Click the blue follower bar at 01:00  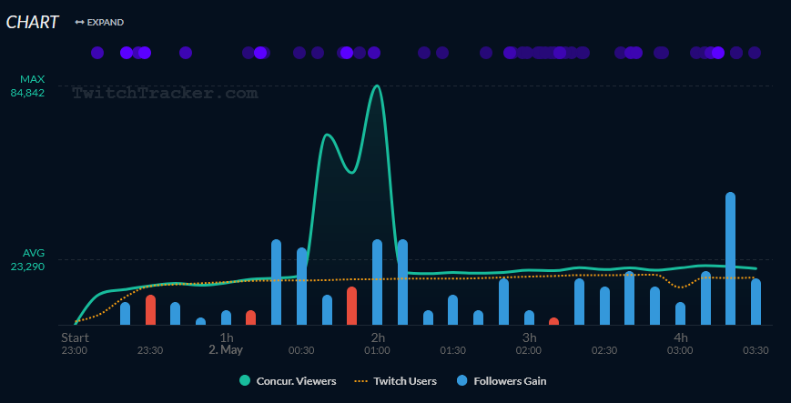[378, 282]
